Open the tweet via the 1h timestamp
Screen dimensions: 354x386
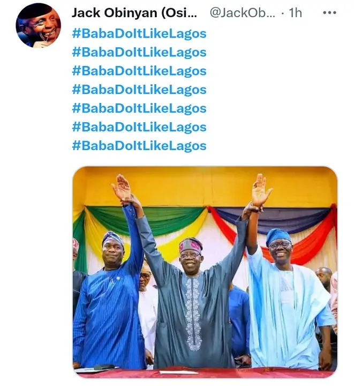(295, 13)
